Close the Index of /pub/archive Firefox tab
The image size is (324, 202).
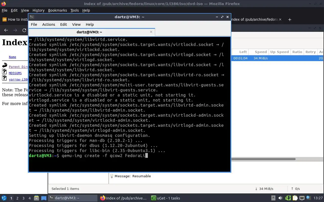pyautogui.click(x=280, y=19)
